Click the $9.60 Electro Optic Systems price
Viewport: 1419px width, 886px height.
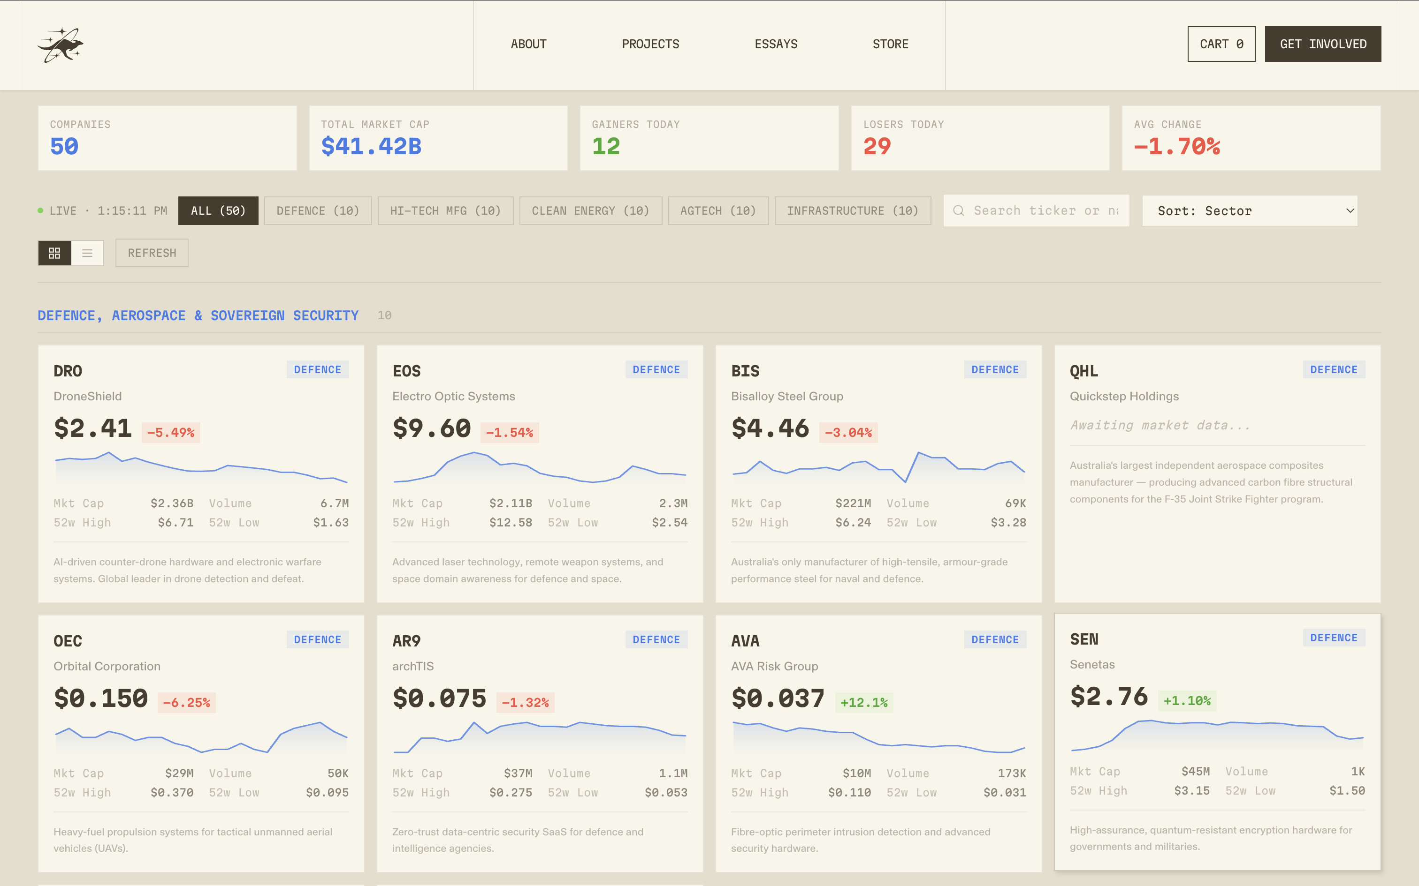point(432,428)
